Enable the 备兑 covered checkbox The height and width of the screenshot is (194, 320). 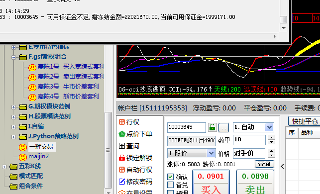point(170,185)
